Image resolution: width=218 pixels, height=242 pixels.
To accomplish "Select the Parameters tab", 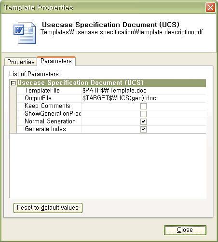I will tap(56, 61).
